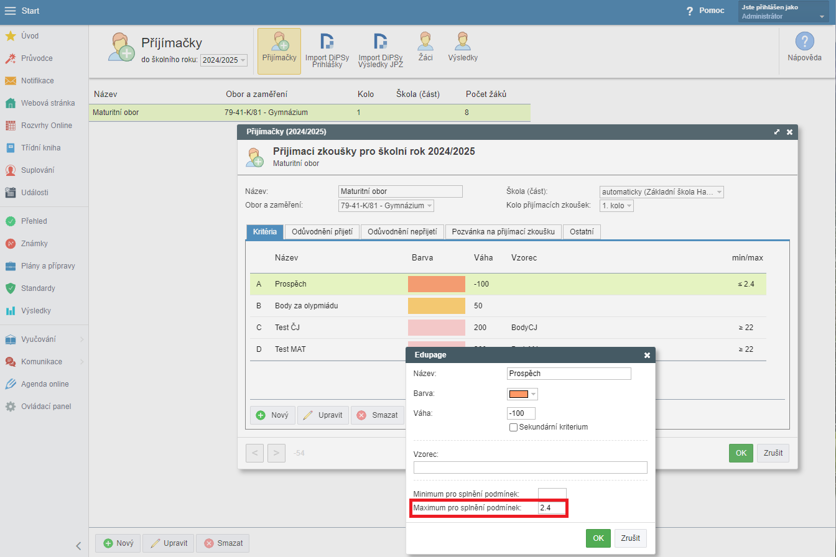Click Název field in Edupage dialog
The image size is (836, 557).
point(569,374)
